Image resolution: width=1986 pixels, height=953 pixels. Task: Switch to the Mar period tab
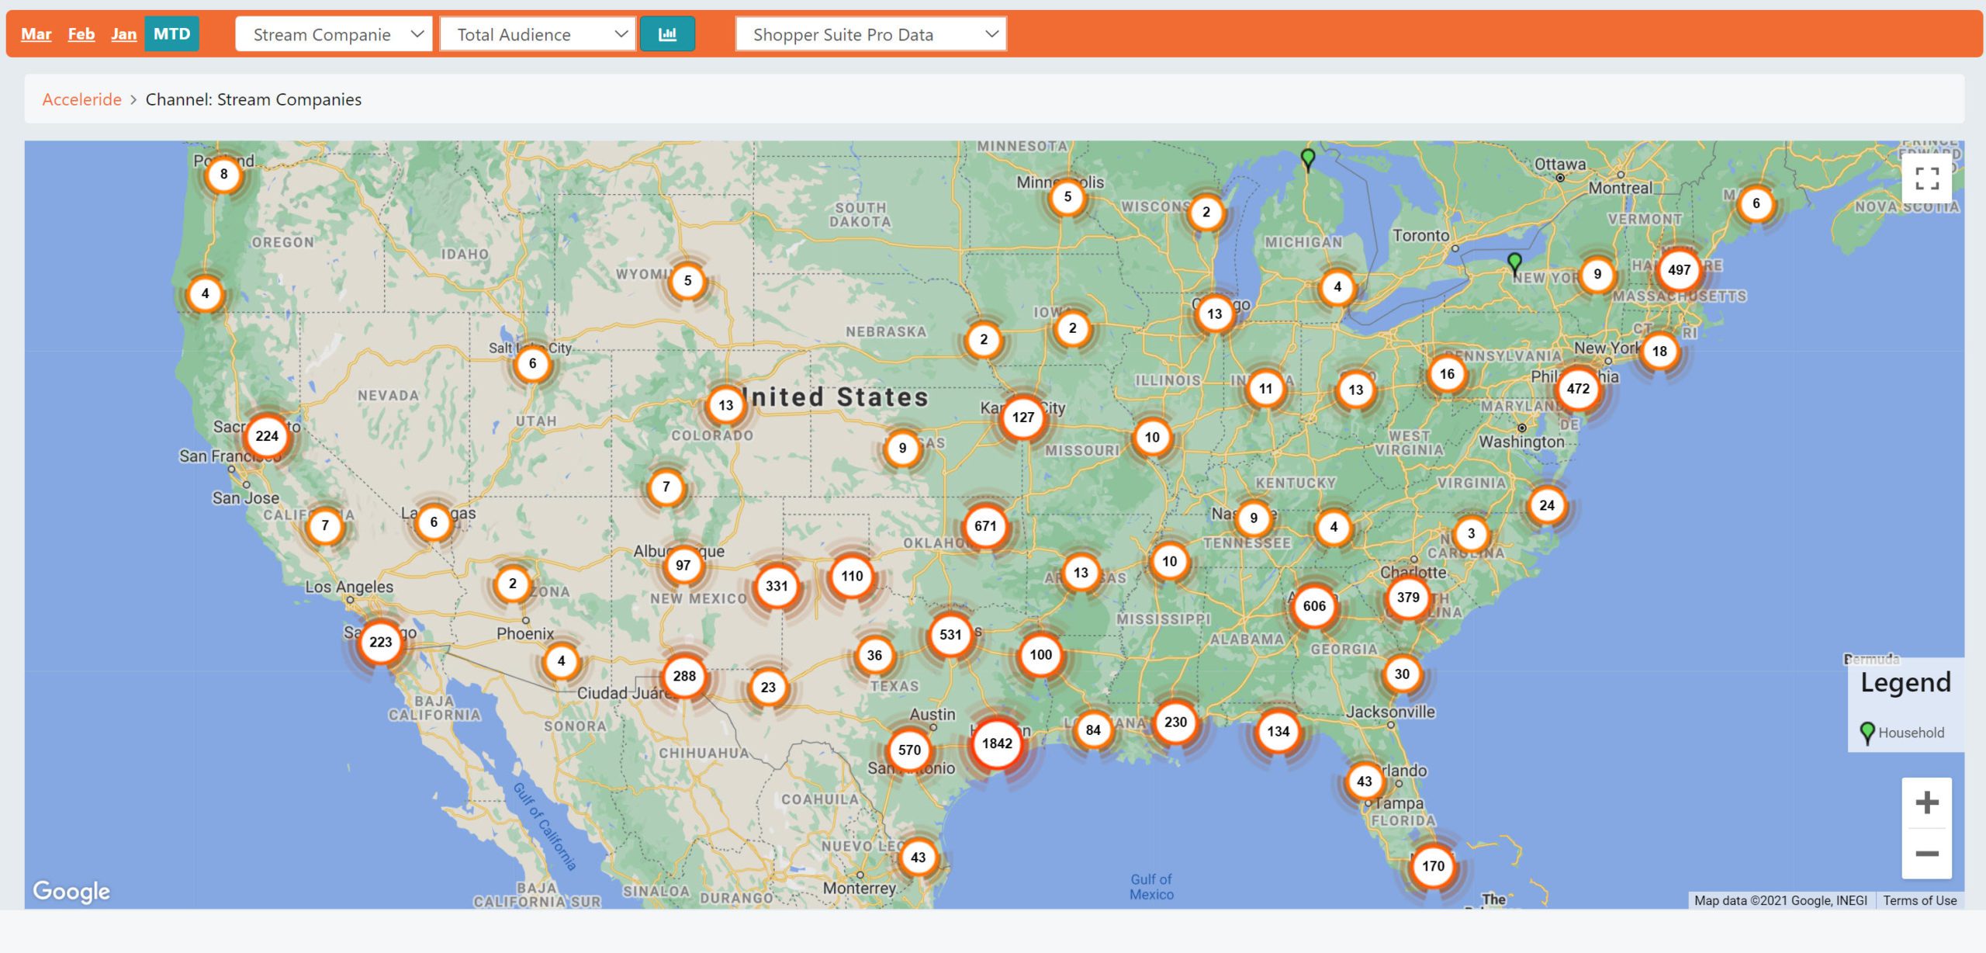[x=36, y=33]
